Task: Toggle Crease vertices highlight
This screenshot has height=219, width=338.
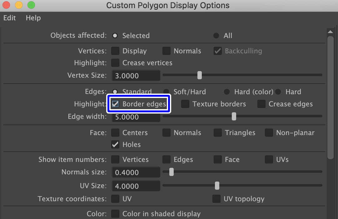Action: point(115,63)
